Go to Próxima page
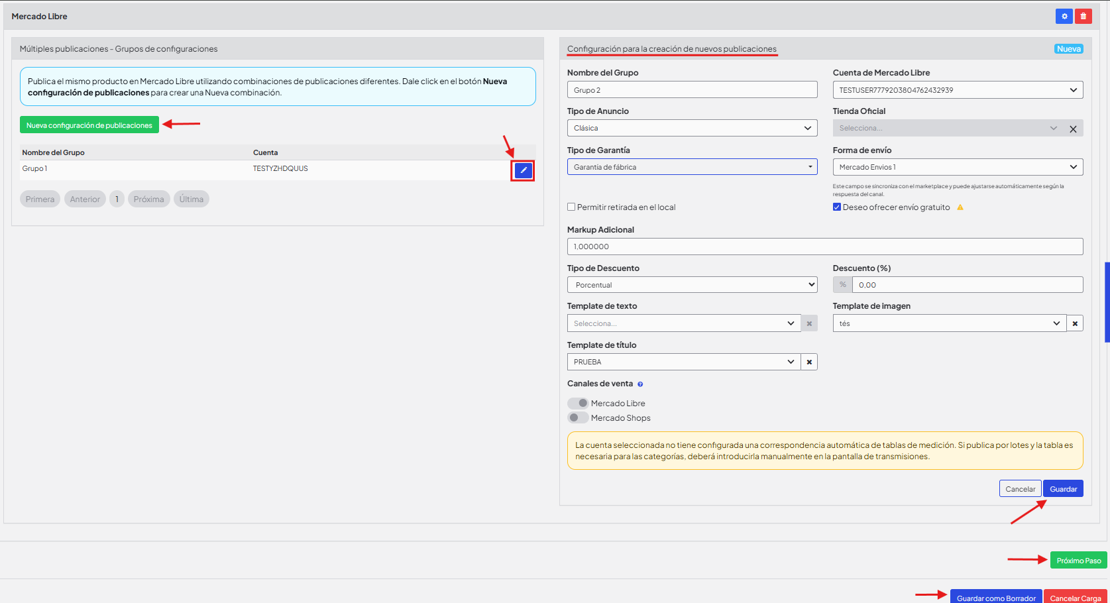Screen dimensions: 1110x603 pyautogui.click(x=148, y=199)
